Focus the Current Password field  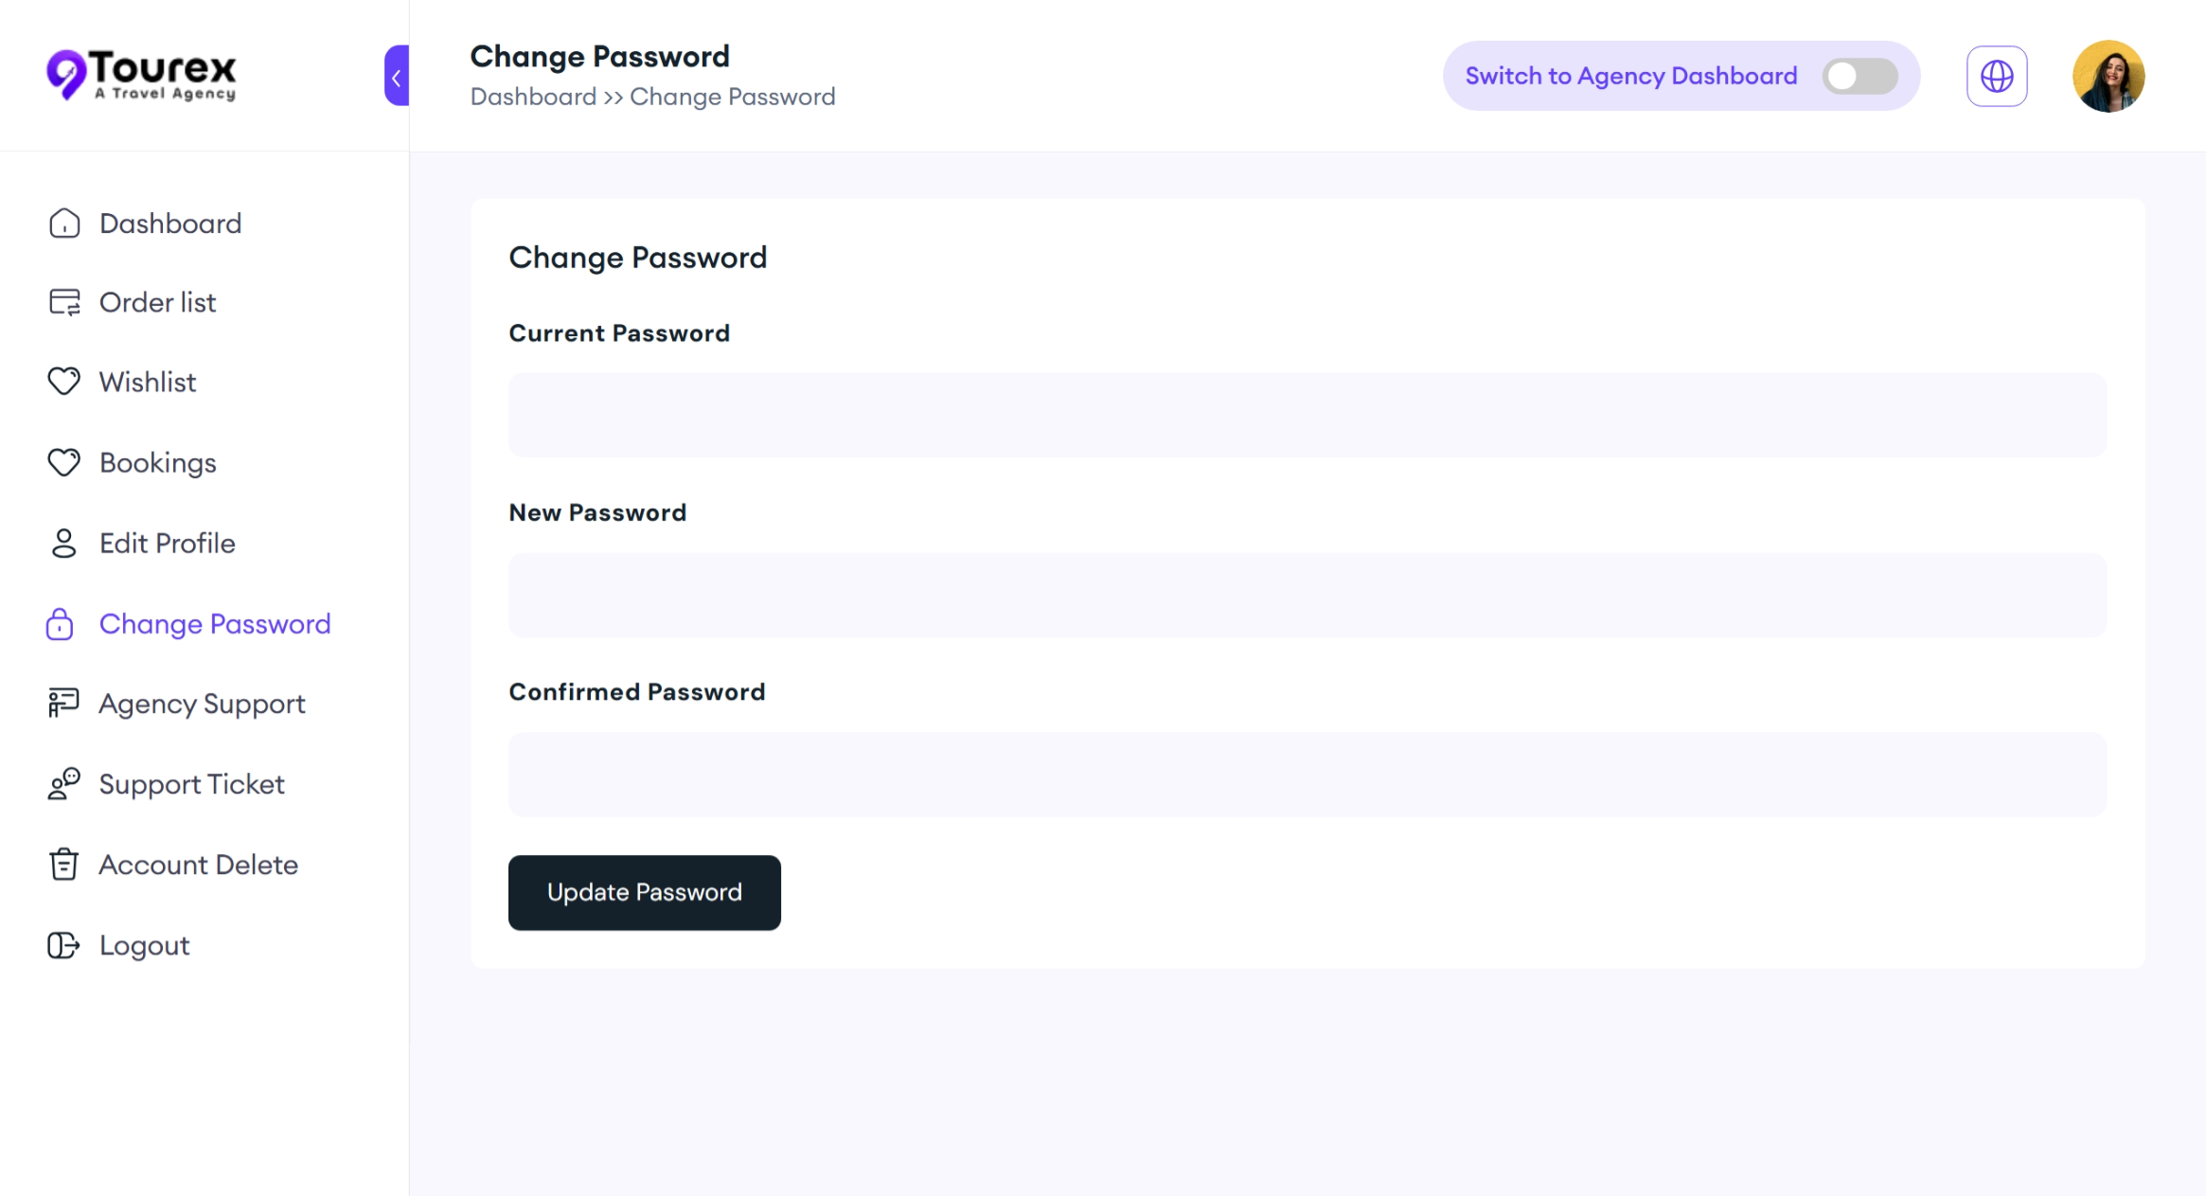tap(1308, 415)
